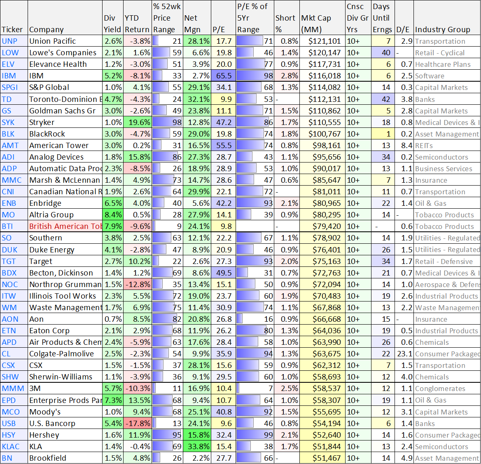Open the MMM ticker link
This screenshot has height=464, width=481.
coord(13,389)
